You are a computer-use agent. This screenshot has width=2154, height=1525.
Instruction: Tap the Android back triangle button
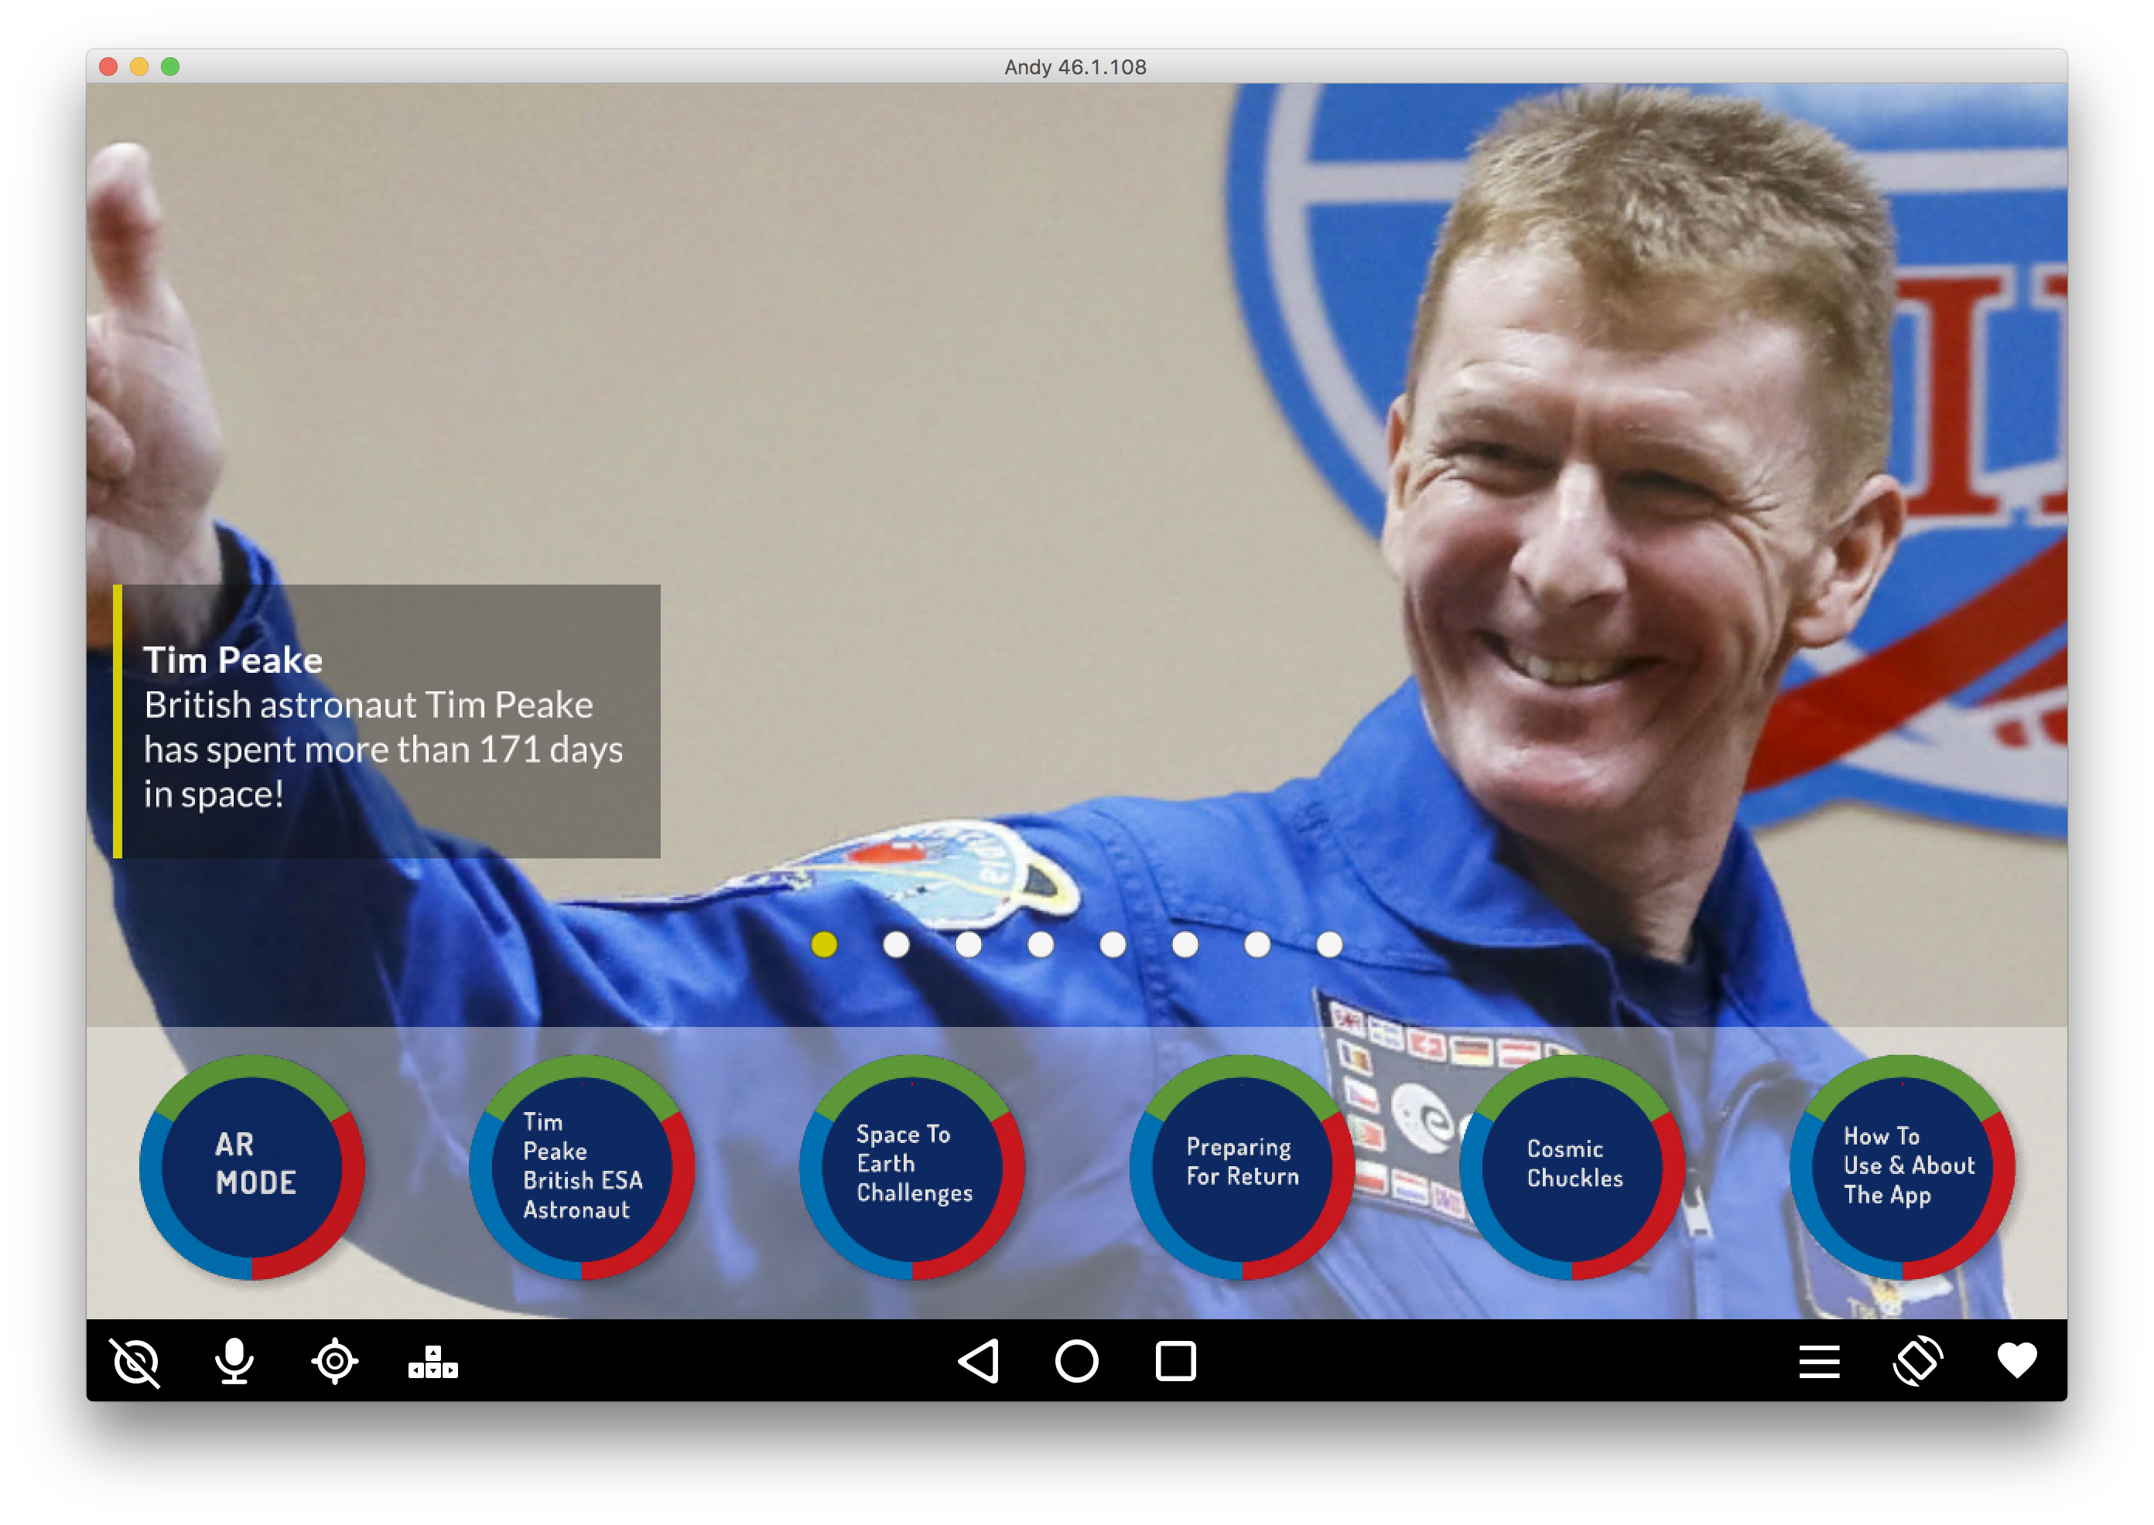click(978, 1362)
